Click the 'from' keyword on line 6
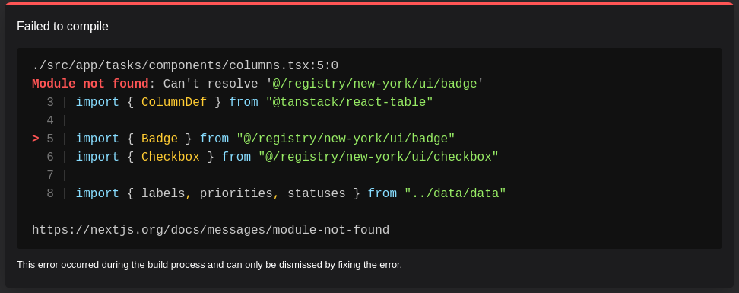The height and width of the screenshot is (293, 739). coord(236,157)
